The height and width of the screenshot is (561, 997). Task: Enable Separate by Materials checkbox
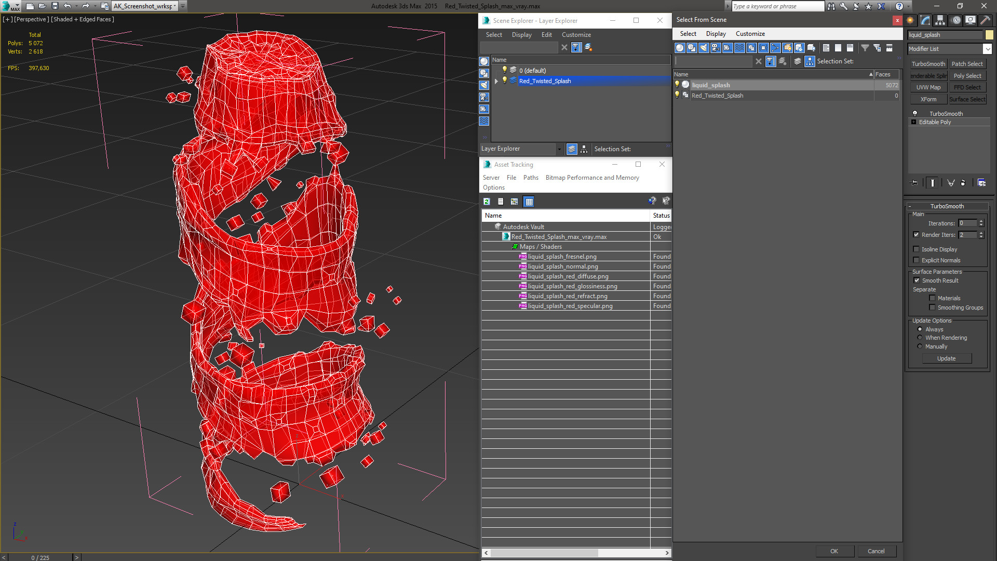(x=932, y=298)
